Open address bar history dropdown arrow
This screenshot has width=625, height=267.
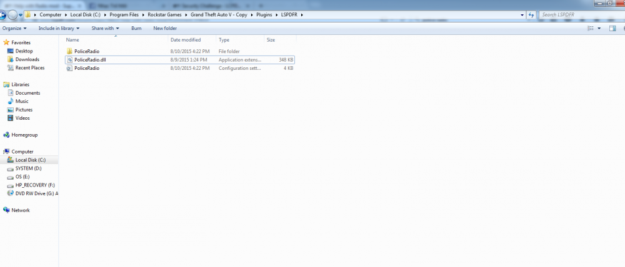coord(522,15)
